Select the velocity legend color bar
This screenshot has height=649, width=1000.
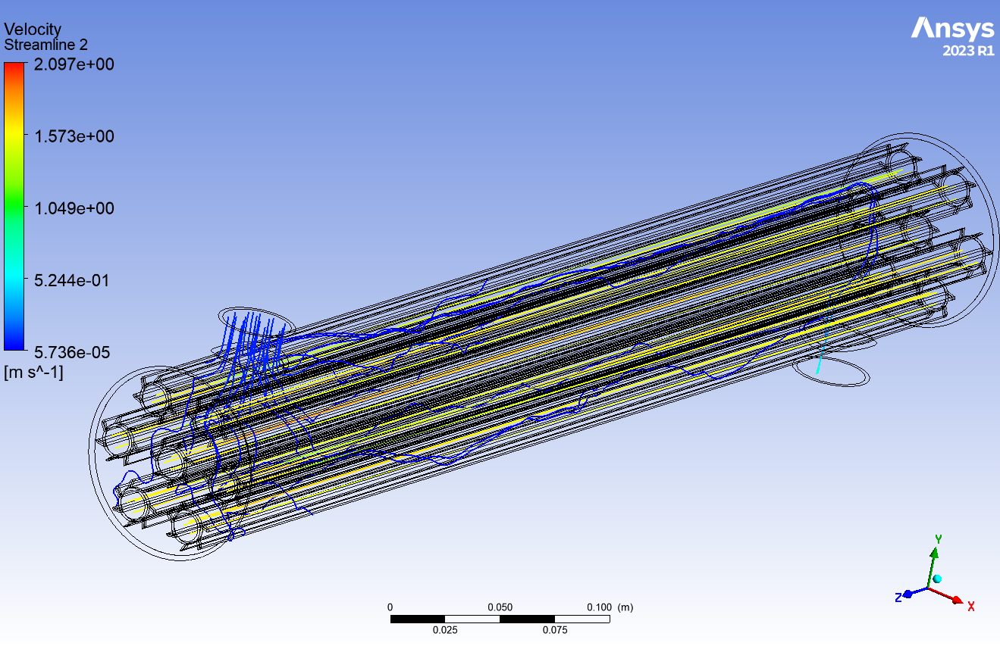click(14, 206)
